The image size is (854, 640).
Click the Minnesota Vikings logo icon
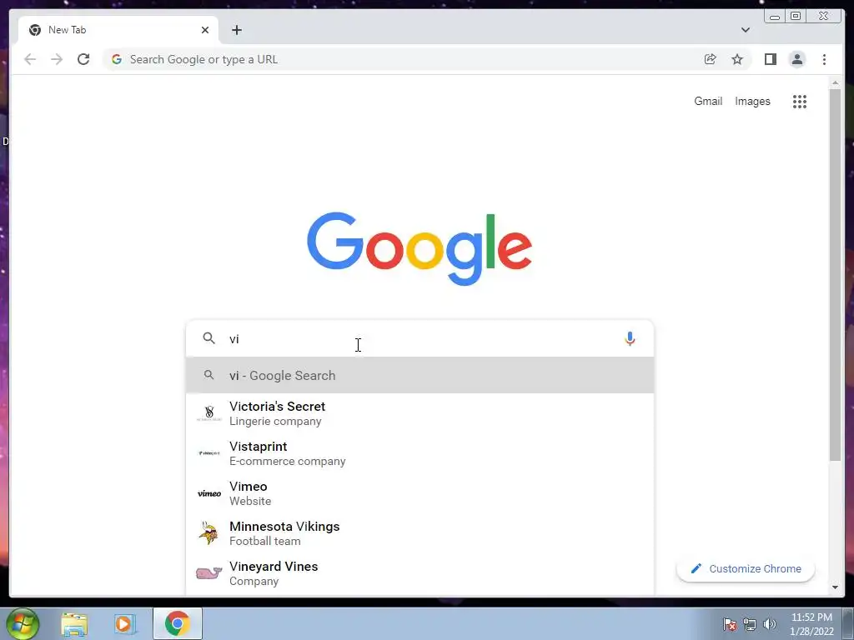point(208,533)
